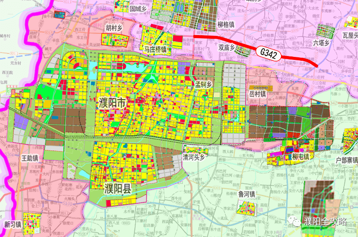
Task: Click the 孟轲乡 township label
Action: click(204, 85)
